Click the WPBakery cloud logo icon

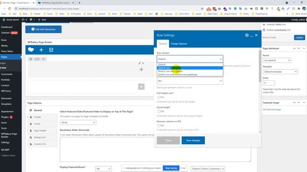click(31, 50)
